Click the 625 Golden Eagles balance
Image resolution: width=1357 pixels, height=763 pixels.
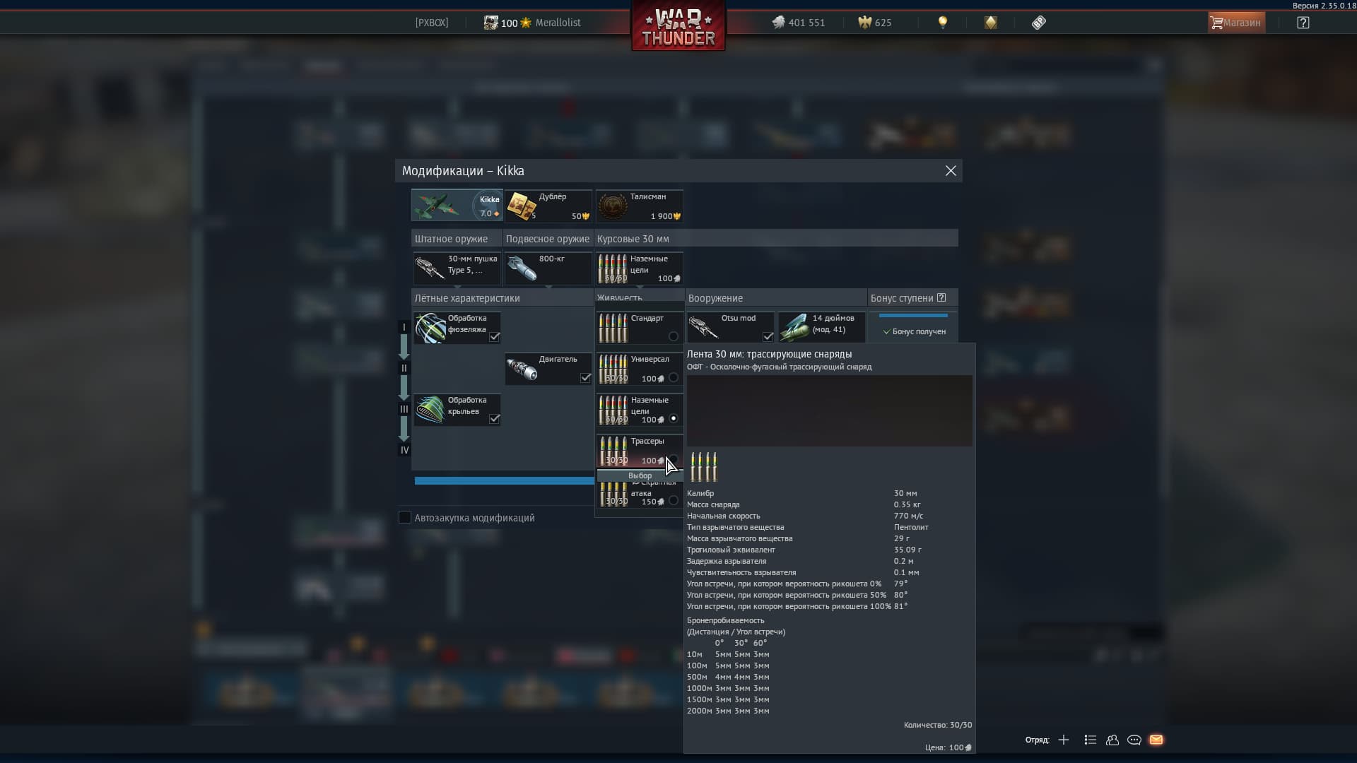(883, 23)
